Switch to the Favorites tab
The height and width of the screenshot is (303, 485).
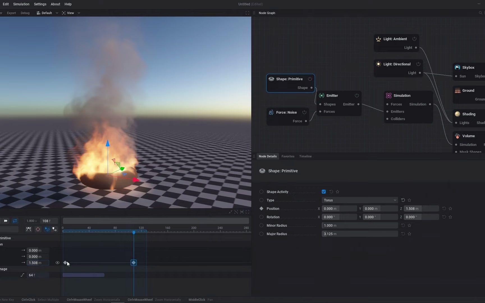tap(288, 156)
